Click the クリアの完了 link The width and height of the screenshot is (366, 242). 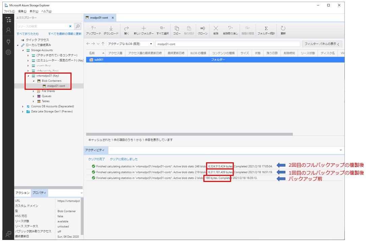(96, 159)
